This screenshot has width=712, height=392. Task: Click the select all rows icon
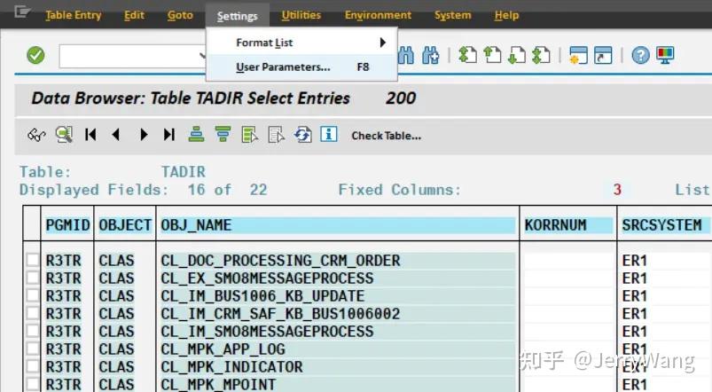pos(250,135)
